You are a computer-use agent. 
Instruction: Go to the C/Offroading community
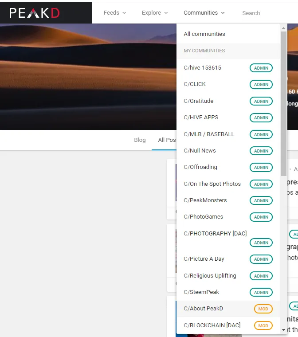point(228,167)
